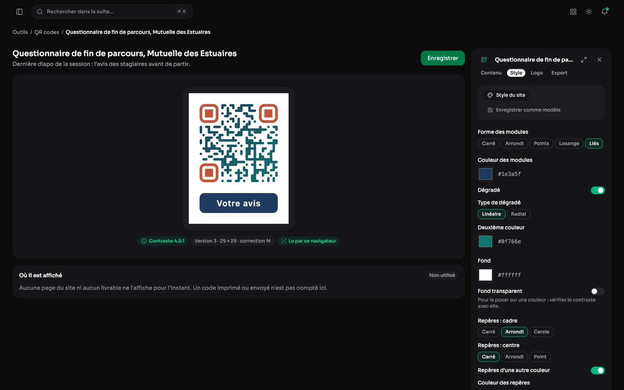
Task: Open the second color swatch #0f766e
Action: tap(486, 241)
